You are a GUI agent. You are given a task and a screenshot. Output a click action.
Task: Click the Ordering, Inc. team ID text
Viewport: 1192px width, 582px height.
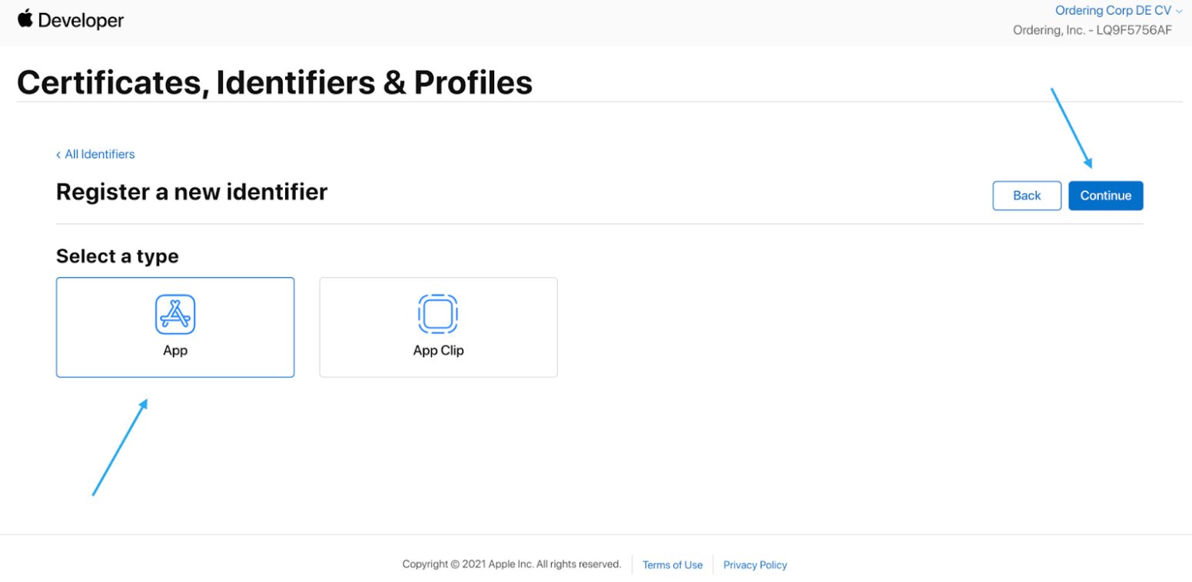click(1093, 30)
